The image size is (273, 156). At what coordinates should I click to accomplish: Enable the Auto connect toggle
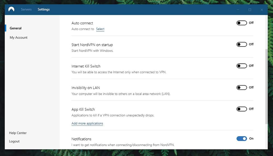click(x=242, y=23)
